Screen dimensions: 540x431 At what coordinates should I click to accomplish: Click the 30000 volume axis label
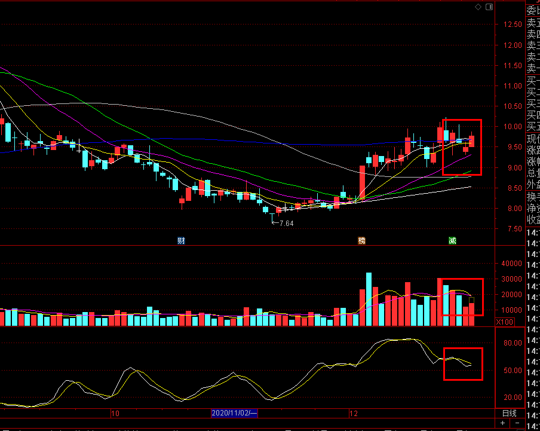click(x=512, y=279)
